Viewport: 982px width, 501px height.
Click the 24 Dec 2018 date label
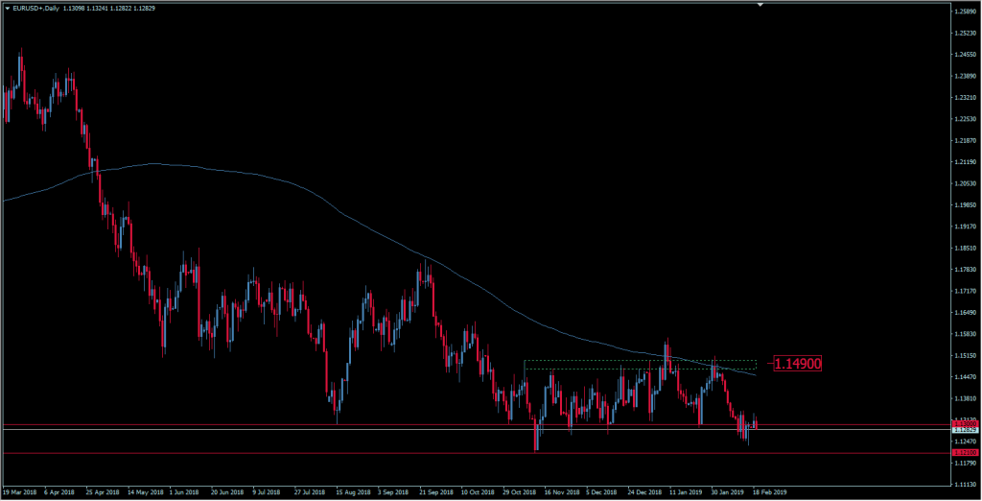tap(643, 493)
